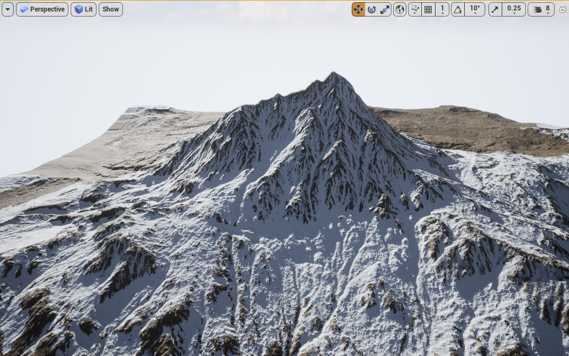Screen dimensions: 569x356
Task: Click the camera speed icon
Action: (x=537, y=9)
